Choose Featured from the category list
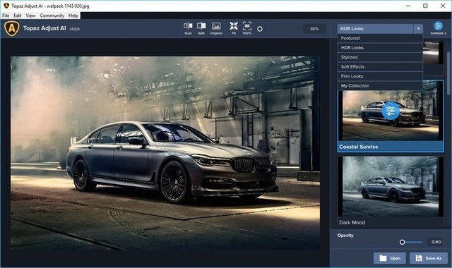The height and width of the screenshot is (268, 452). (x=380, y=38)
